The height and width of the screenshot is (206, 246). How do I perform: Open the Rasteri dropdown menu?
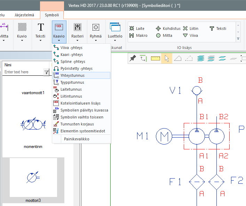pos(77,40)
